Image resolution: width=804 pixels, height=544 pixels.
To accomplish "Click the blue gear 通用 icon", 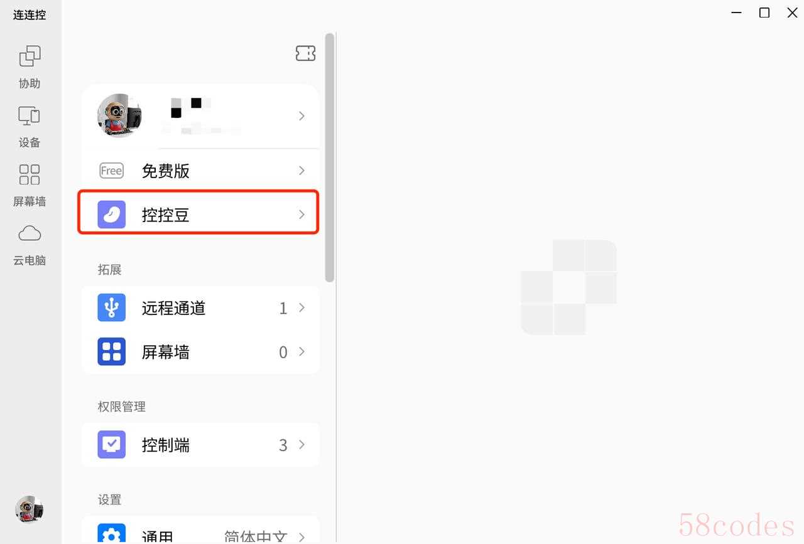I will pyautogui.click(x=112, y=533).
